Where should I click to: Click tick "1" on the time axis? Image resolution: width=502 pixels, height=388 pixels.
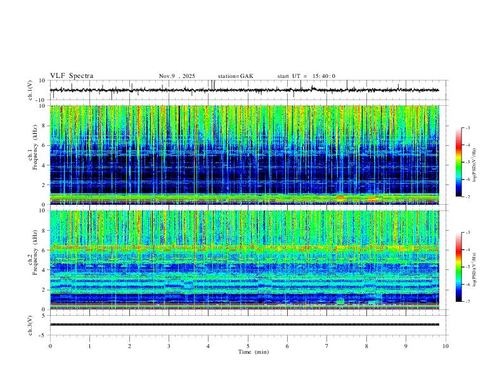point(89,346)
